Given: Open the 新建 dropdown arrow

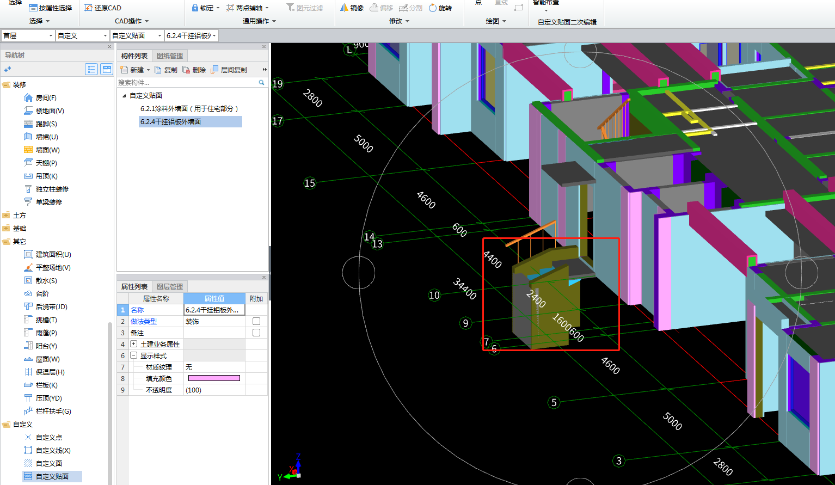Looking at the screenshot, I should click(x=148, y=70).
